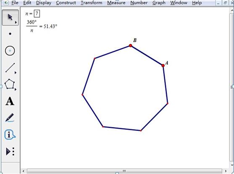Select the Straightedge segment tool
The image size is (234, 174).
coord(10,68)
